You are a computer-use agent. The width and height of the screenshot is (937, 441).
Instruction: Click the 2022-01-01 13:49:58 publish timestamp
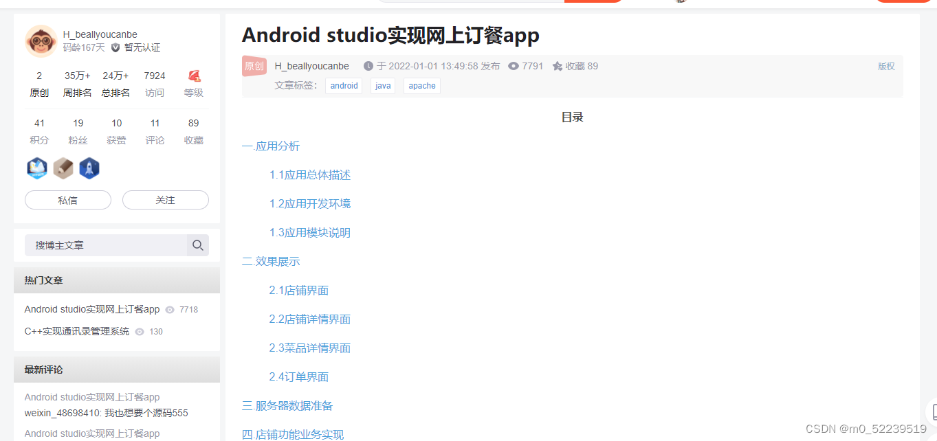click(x=433, y=66)
